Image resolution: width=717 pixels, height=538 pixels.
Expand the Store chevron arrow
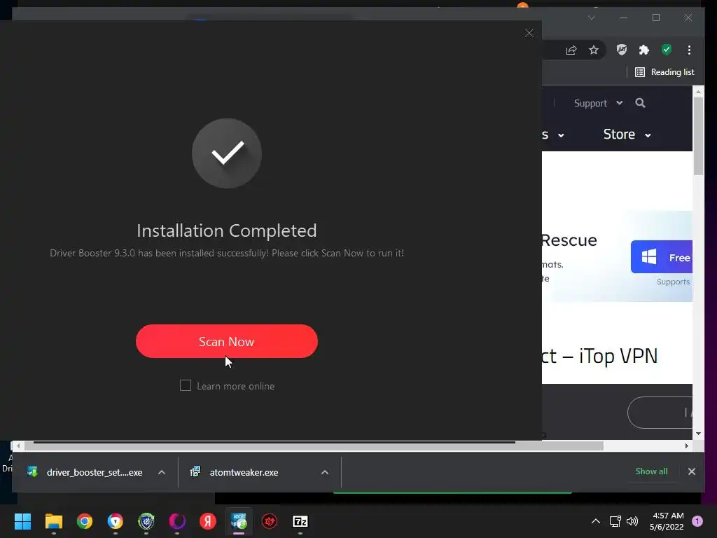648,135
